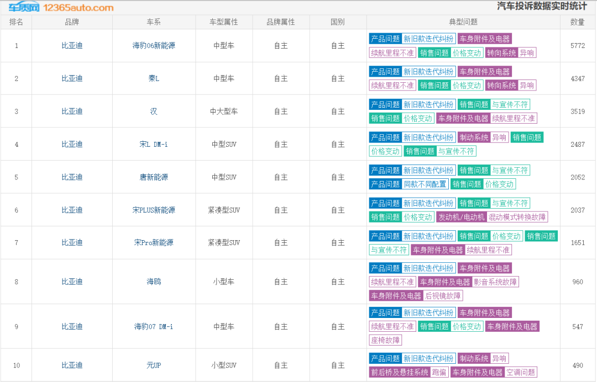Click the count 547 cell

(578, 326)
